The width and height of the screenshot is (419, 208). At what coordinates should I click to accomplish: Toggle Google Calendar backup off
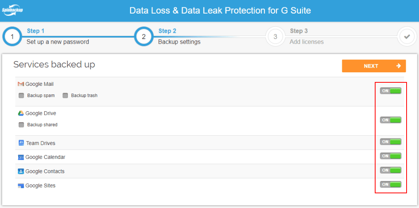point(391,156)
